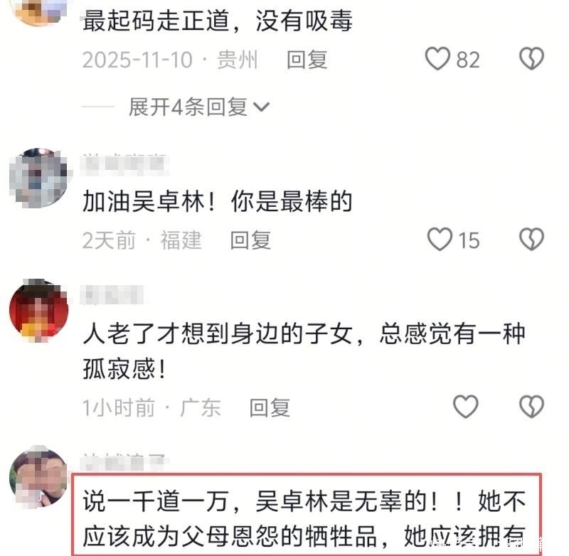
Task: Dislike the 加油吴卓林 comment
Action: [x=531, y=240]
